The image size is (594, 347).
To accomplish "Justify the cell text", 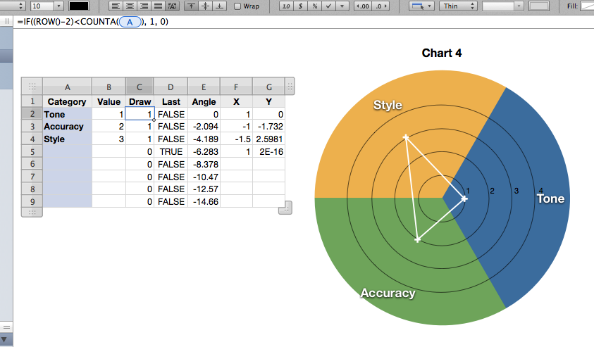I will (159, 6).
